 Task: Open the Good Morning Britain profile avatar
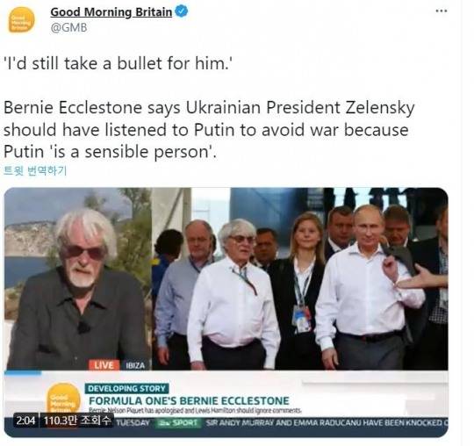[x=21, y=19]
